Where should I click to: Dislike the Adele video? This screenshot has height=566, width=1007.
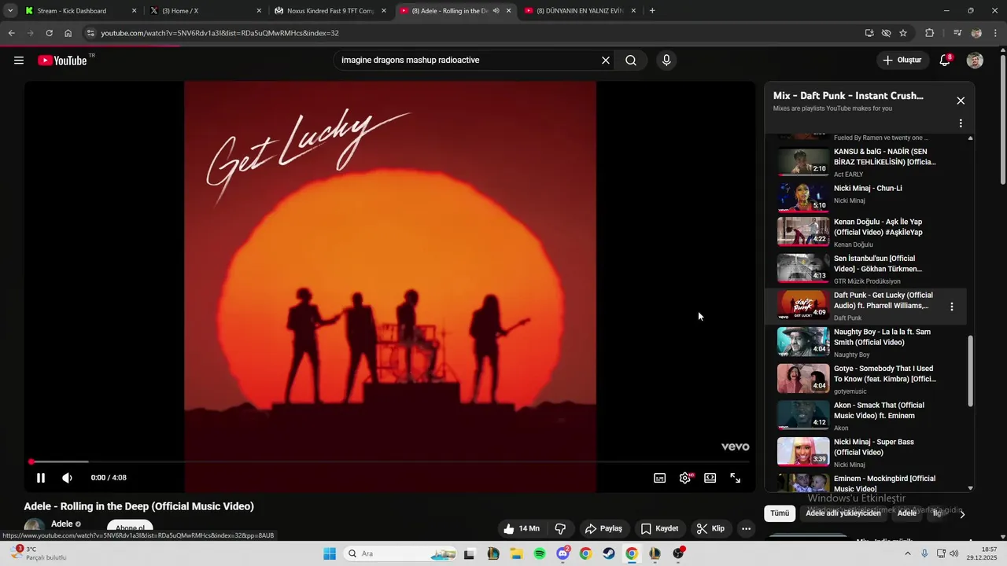tap(561, 528)
